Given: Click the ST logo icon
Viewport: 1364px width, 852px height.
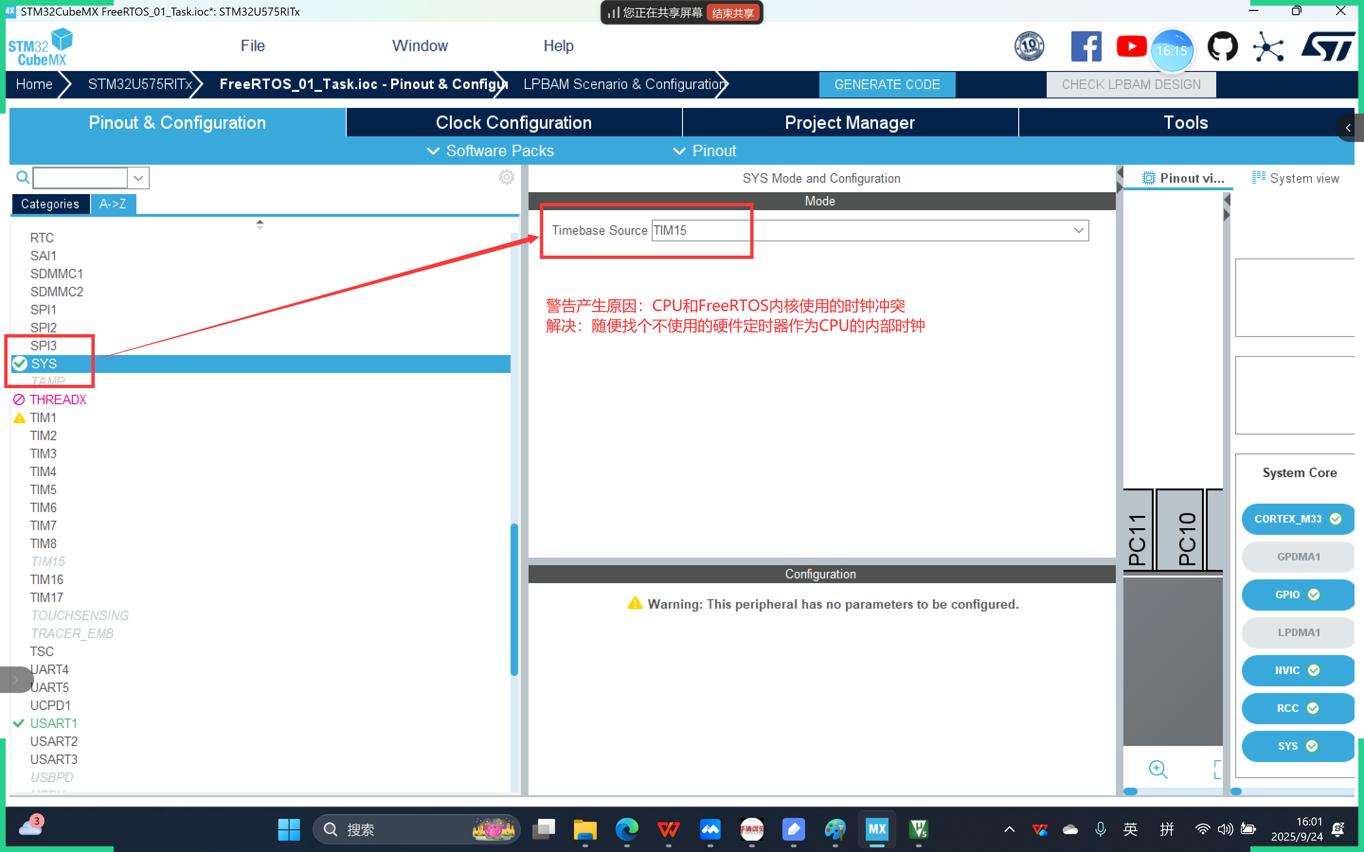Looking at the screenshot, I should (1328, 46).
